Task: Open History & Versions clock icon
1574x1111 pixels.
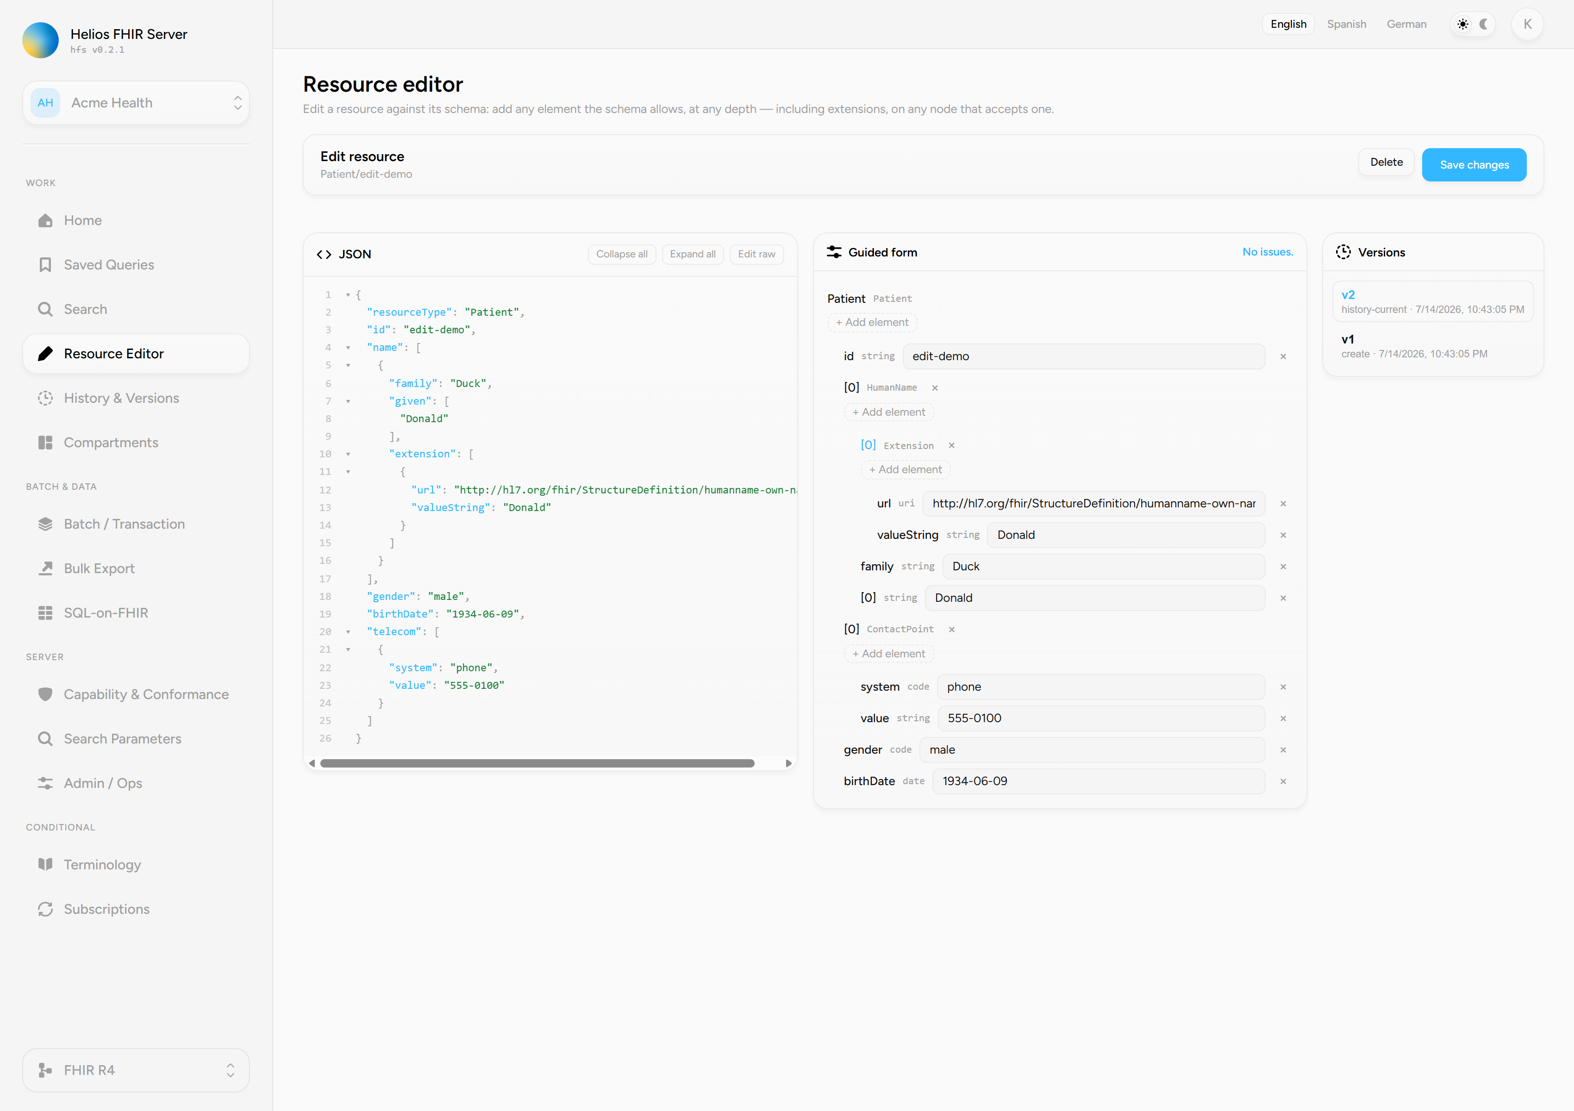Action: (45, 398)
